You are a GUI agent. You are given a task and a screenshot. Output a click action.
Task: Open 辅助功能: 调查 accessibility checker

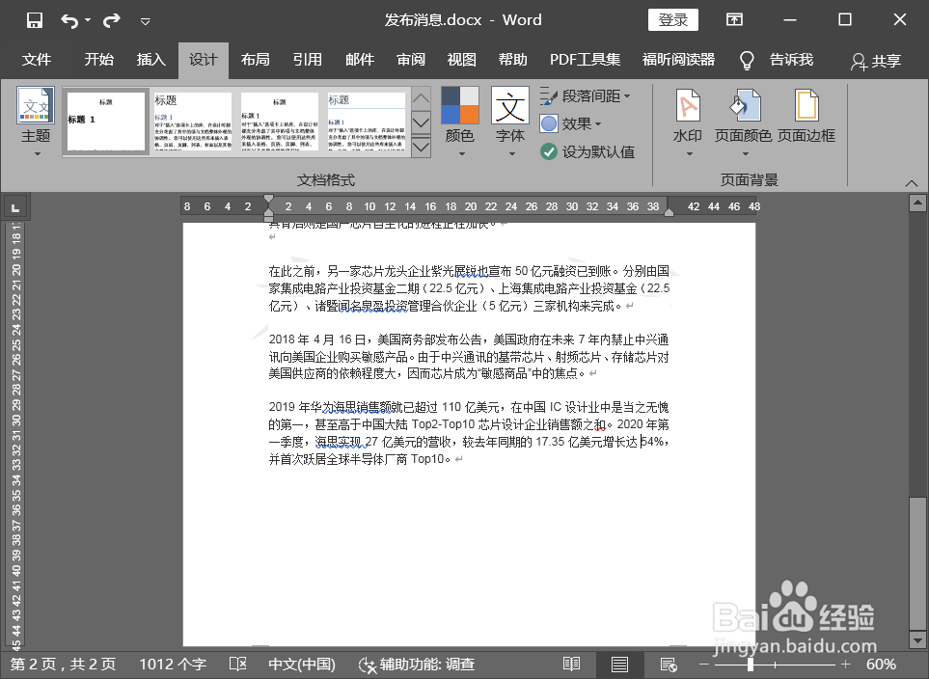[417, 665]
